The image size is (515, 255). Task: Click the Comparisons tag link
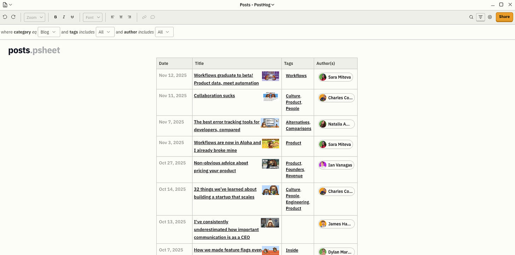[x=299, y=129]
